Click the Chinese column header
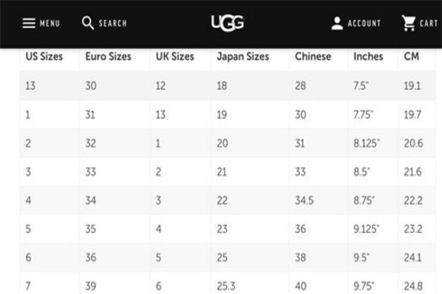 click(x=312, y=57)
